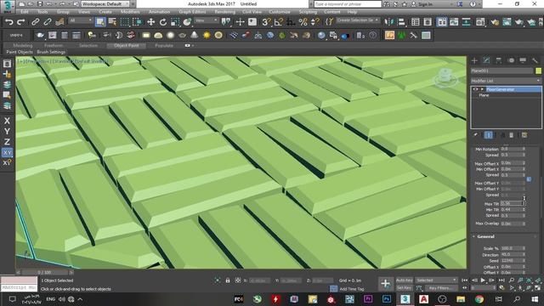This screenshot has height=306, width=544.
Task: Open Chrome from the Windows taskbar
Action: tap(479, 298)
